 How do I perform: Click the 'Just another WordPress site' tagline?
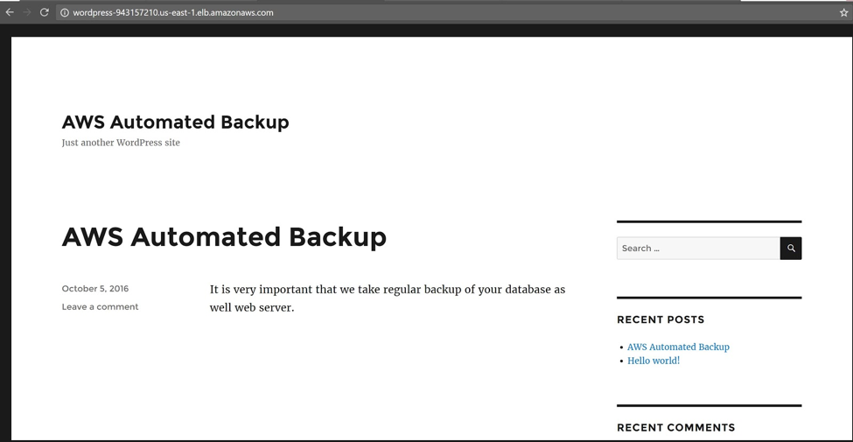click(x=121, y=143)
